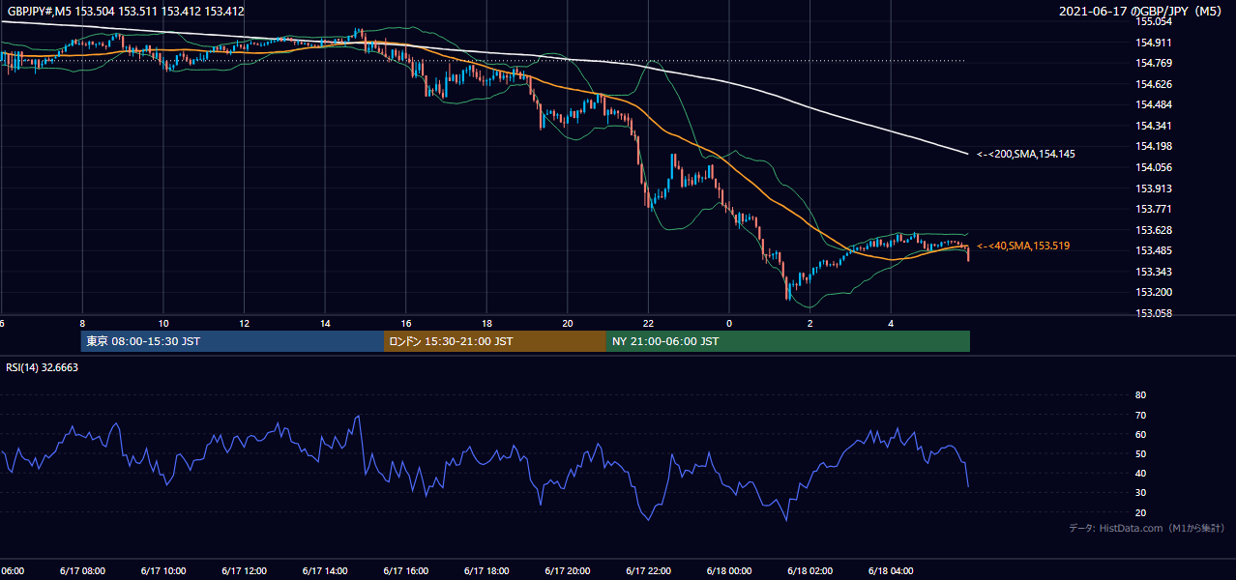
Task: Click the hour 12 tick on price chart axis
Action: point(244,324)
